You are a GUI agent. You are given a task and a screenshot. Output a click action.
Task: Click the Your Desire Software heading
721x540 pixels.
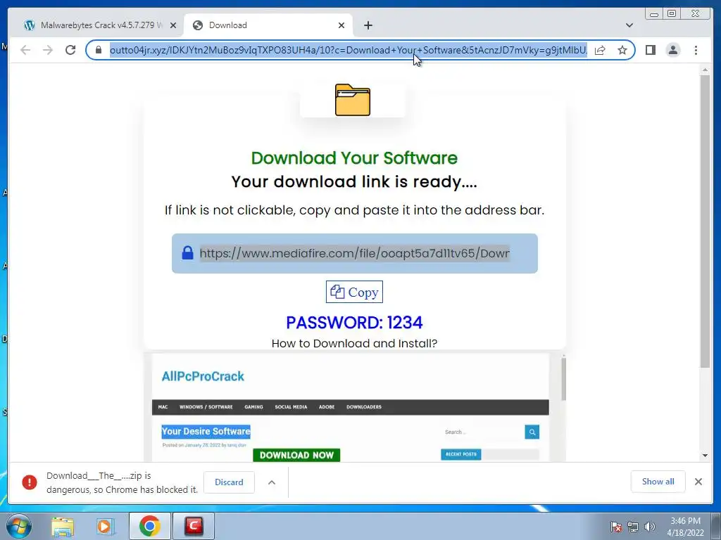(x=206, y=431)
